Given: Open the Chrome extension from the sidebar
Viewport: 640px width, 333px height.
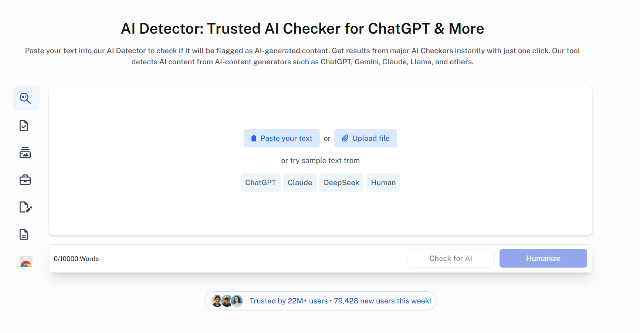Looking at the screenshot, I should pyautogui.click(x=26, y=262).
